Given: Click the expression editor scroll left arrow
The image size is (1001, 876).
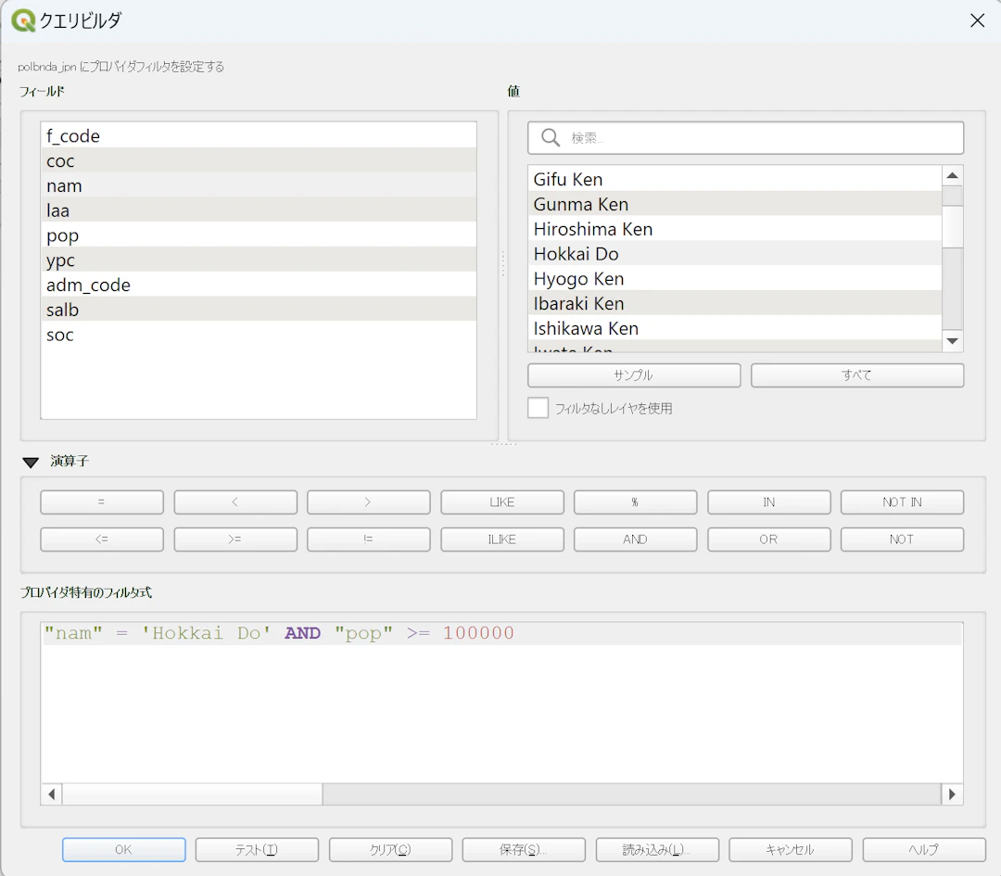Looking at the screenshot, I should click(52, 794).
